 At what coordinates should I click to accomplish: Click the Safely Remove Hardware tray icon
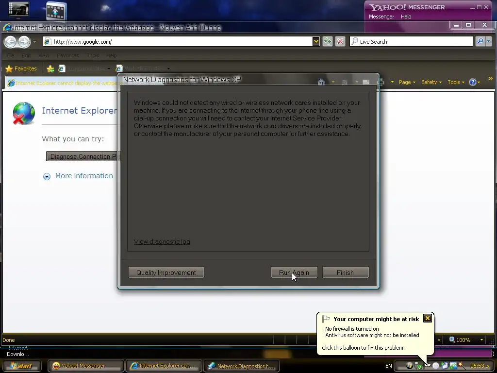(418, 366)
